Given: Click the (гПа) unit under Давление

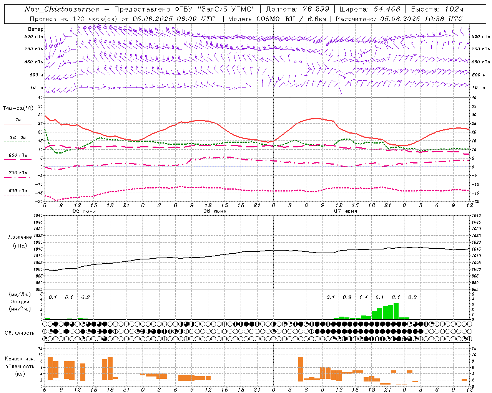Looking at the screenshot, I should (x=20, y=246).
